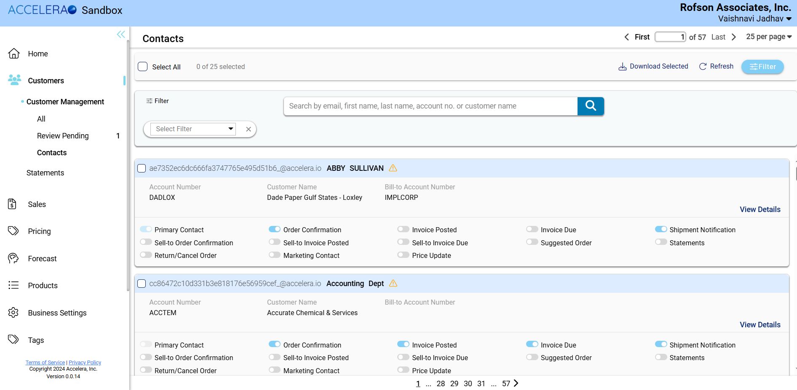Open Business Settings gear icon

(x=13, y=313)
